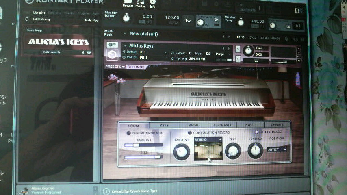Screen dimensions: 347x195
Task: Click the instrument Tune knob
Action: pos(248,51)
